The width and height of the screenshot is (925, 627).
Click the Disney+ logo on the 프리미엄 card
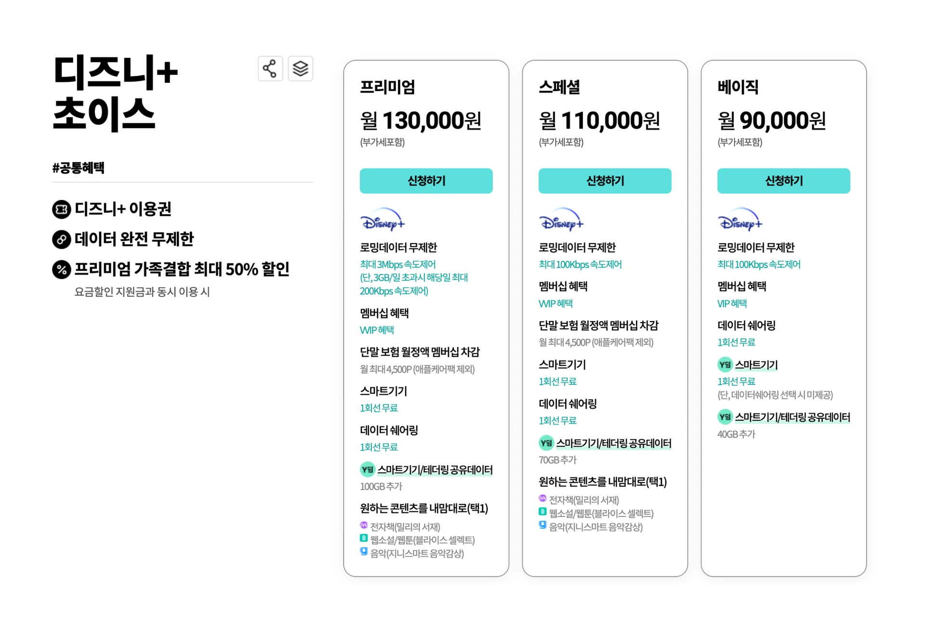382,221
